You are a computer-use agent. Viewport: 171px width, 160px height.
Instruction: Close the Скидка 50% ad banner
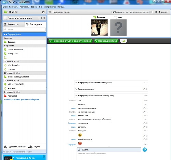click(44, 157)
